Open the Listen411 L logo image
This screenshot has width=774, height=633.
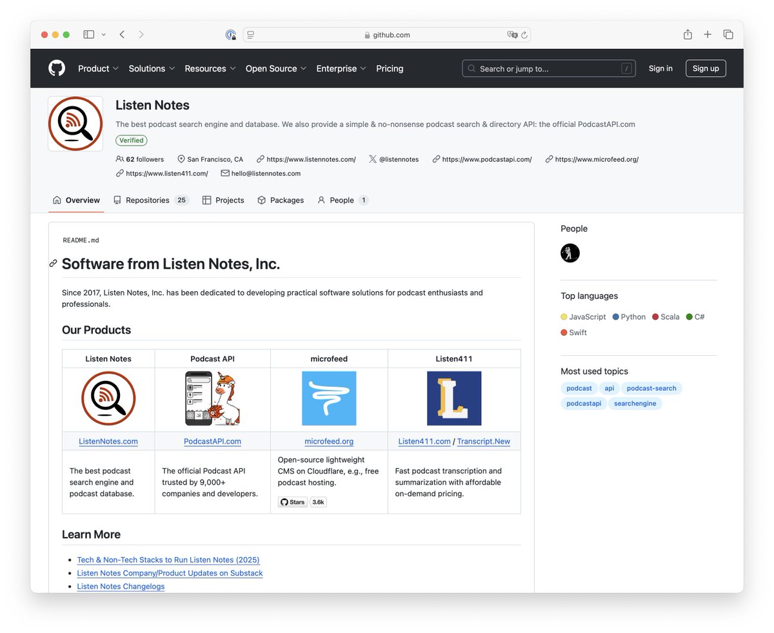pos(454,399)
